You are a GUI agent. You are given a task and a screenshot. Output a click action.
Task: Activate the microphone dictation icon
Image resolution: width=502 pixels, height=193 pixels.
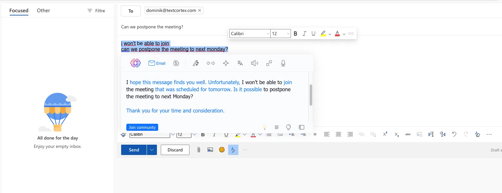coord(283,63)
